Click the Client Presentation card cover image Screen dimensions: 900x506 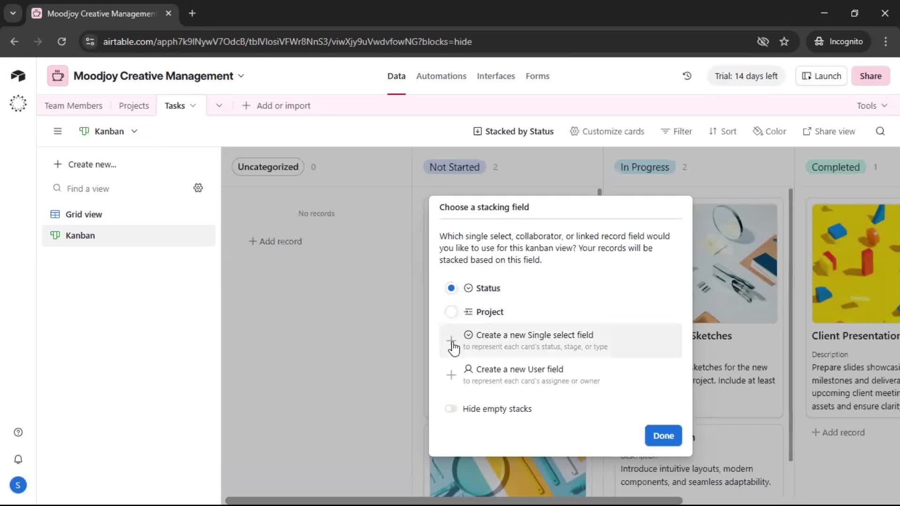(x=856, y=263)
